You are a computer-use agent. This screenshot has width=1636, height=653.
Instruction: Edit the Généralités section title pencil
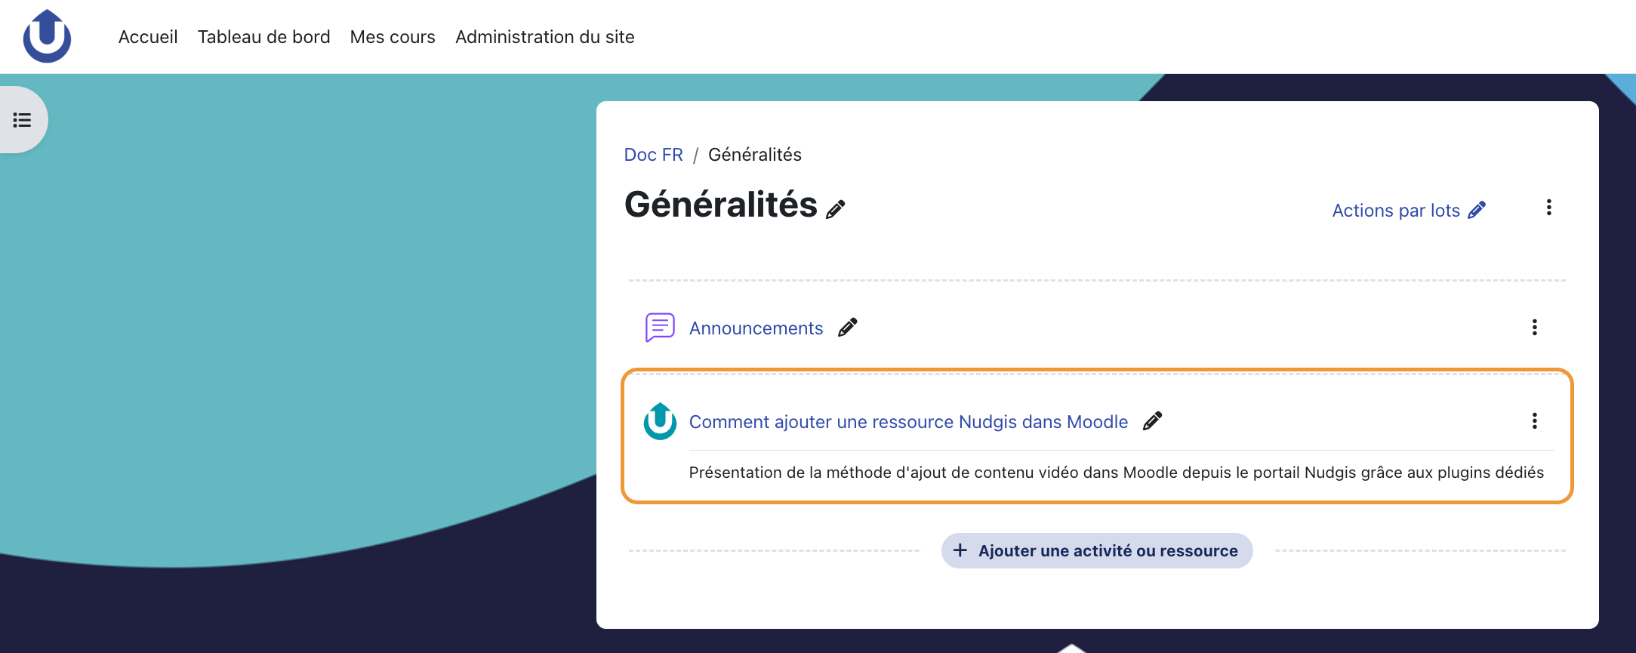coord(835,209)
